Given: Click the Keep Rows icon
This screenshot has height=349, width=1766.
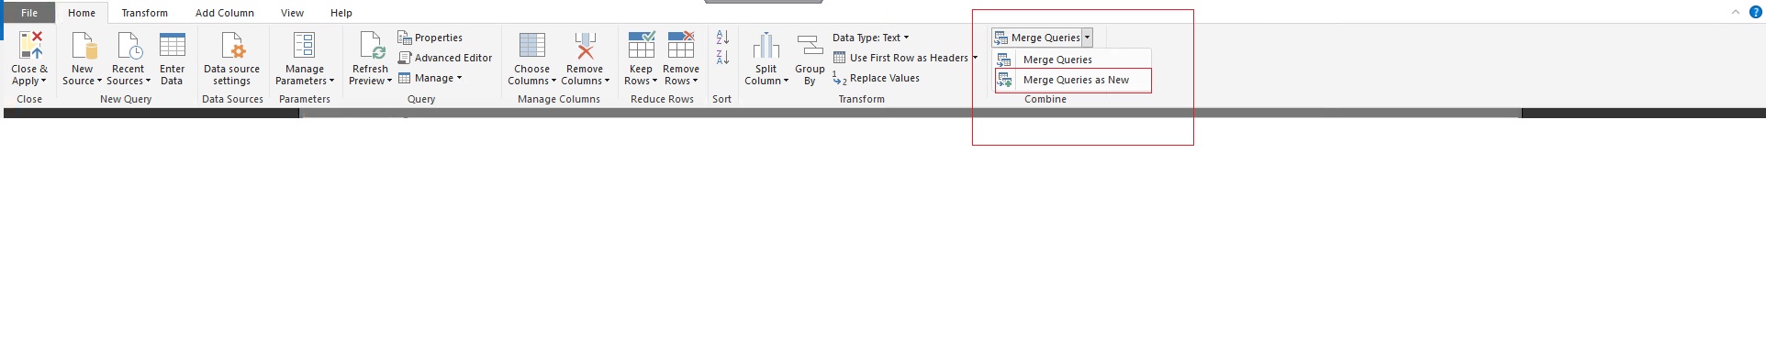Looking at the screenshot, I should 642,45.
